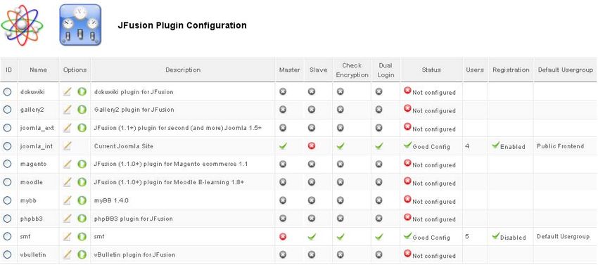Open the edit pencil for joomla_int
The height and width of the screenshot is (265, 598).
click(67, 146)
